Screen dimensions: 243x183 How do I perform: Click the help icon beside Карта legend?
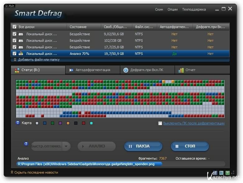(18, 123)
